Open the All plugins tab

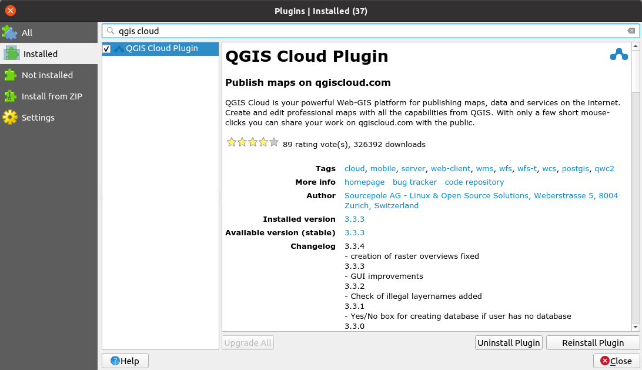49,32
